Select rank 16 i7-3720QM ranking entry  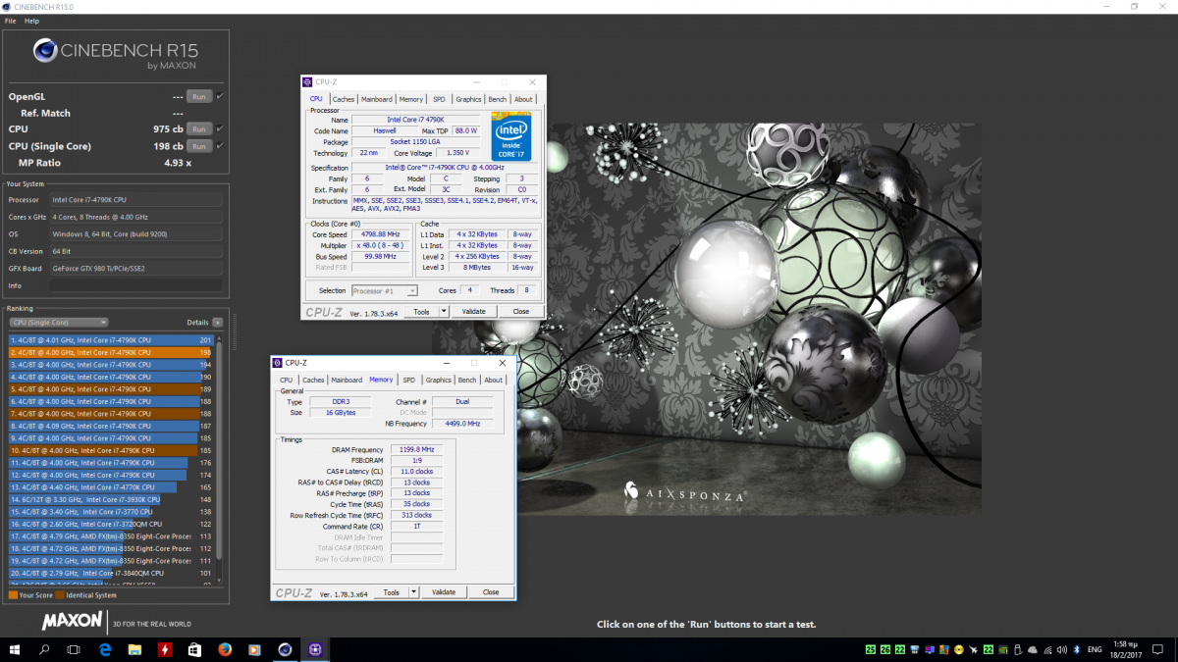(x=111, y=524)
